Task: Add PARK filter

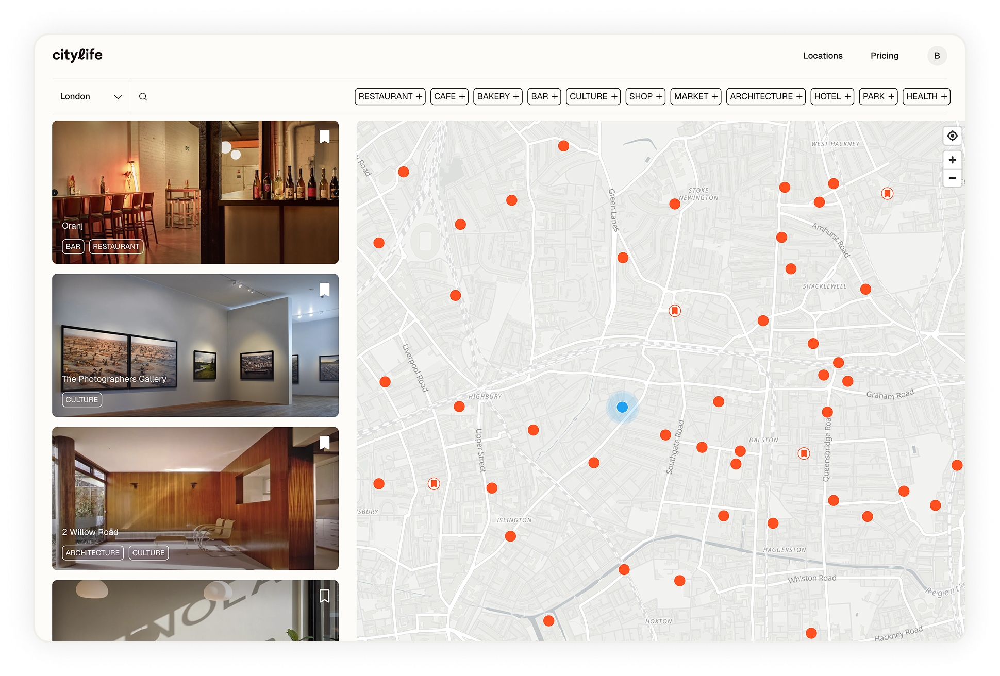Action: tap(878, 97)
